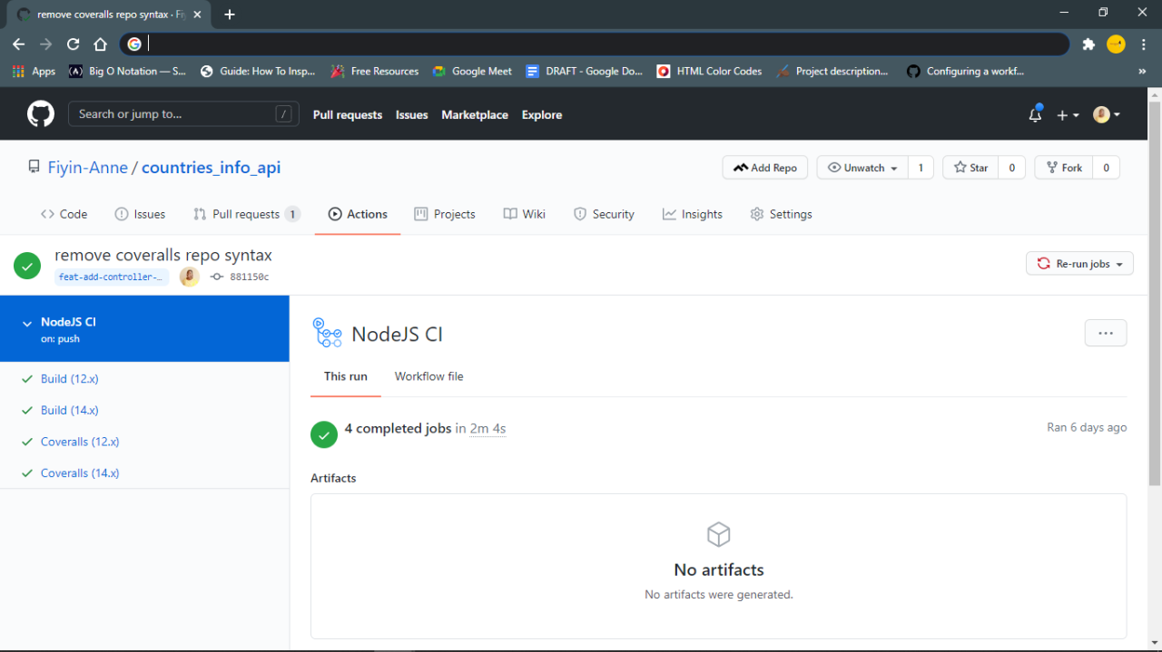Image resolution: width=1162 pixels, height=652 pixels.
Task: Switch to the Workflow file tab
Action: point(428,376)
